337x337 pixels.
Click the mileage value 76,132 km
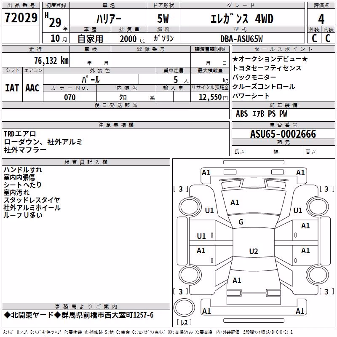pos(51,61)
